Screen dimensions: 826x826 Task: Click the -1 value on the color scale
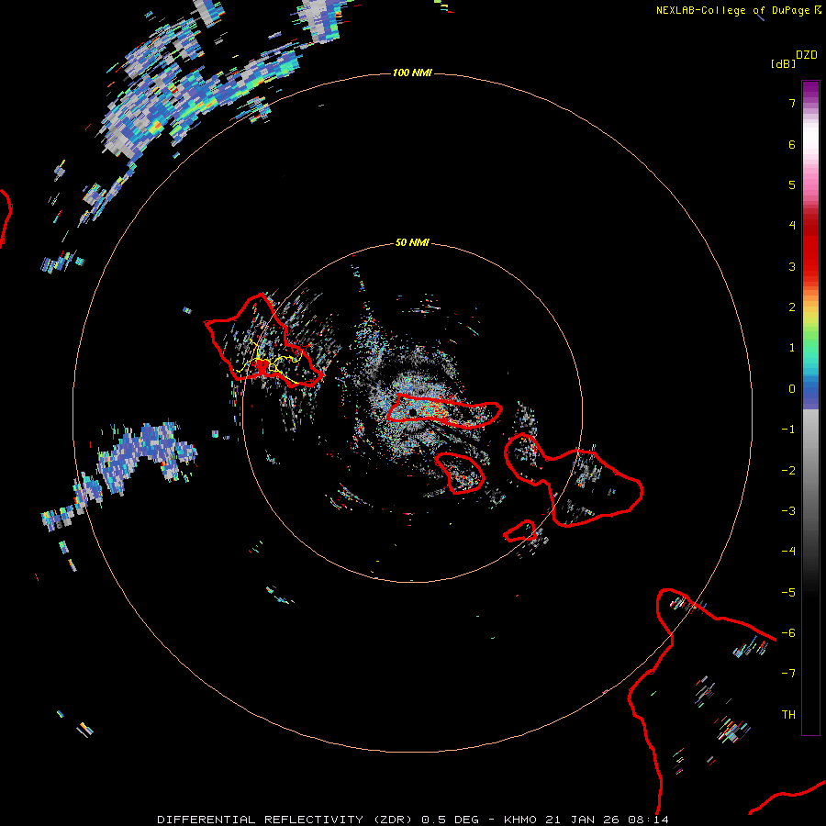click(788, 430)
